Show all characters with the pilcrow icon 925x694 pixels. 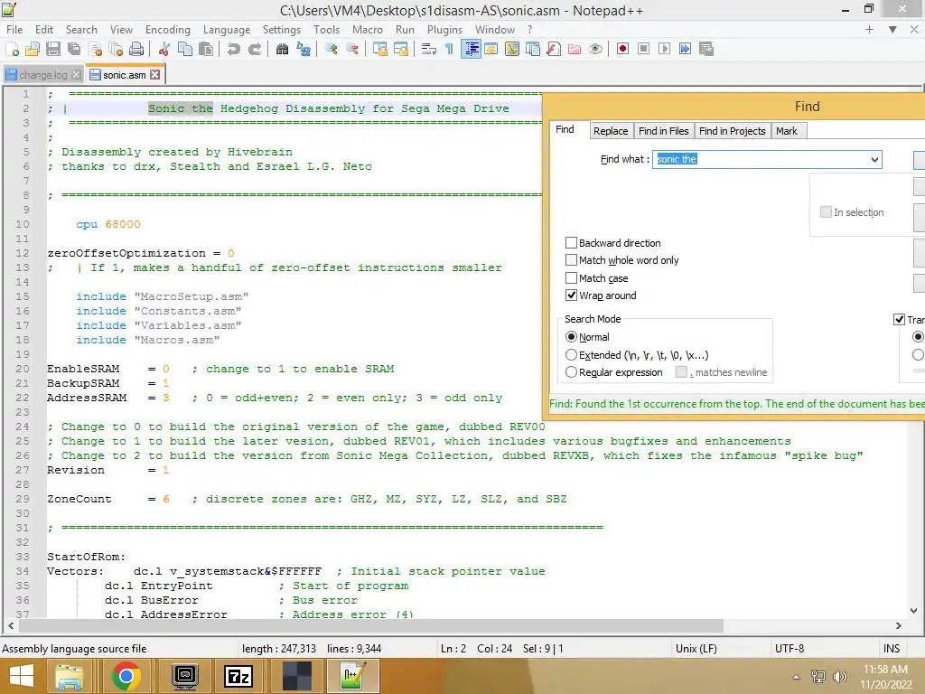[450, 49]
